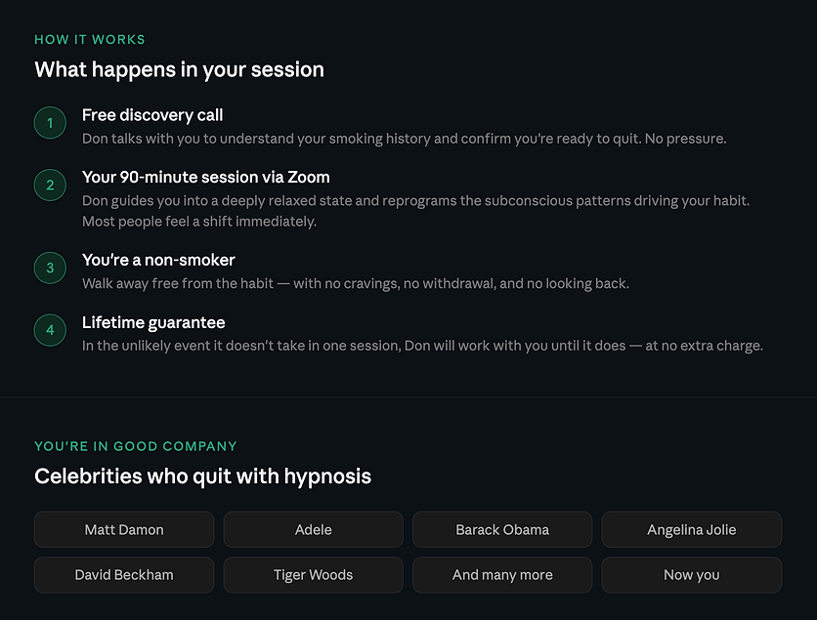This screenshot has width=817, height=620.
Task: Click the Now you card
Action: click(x=692, y=575)
